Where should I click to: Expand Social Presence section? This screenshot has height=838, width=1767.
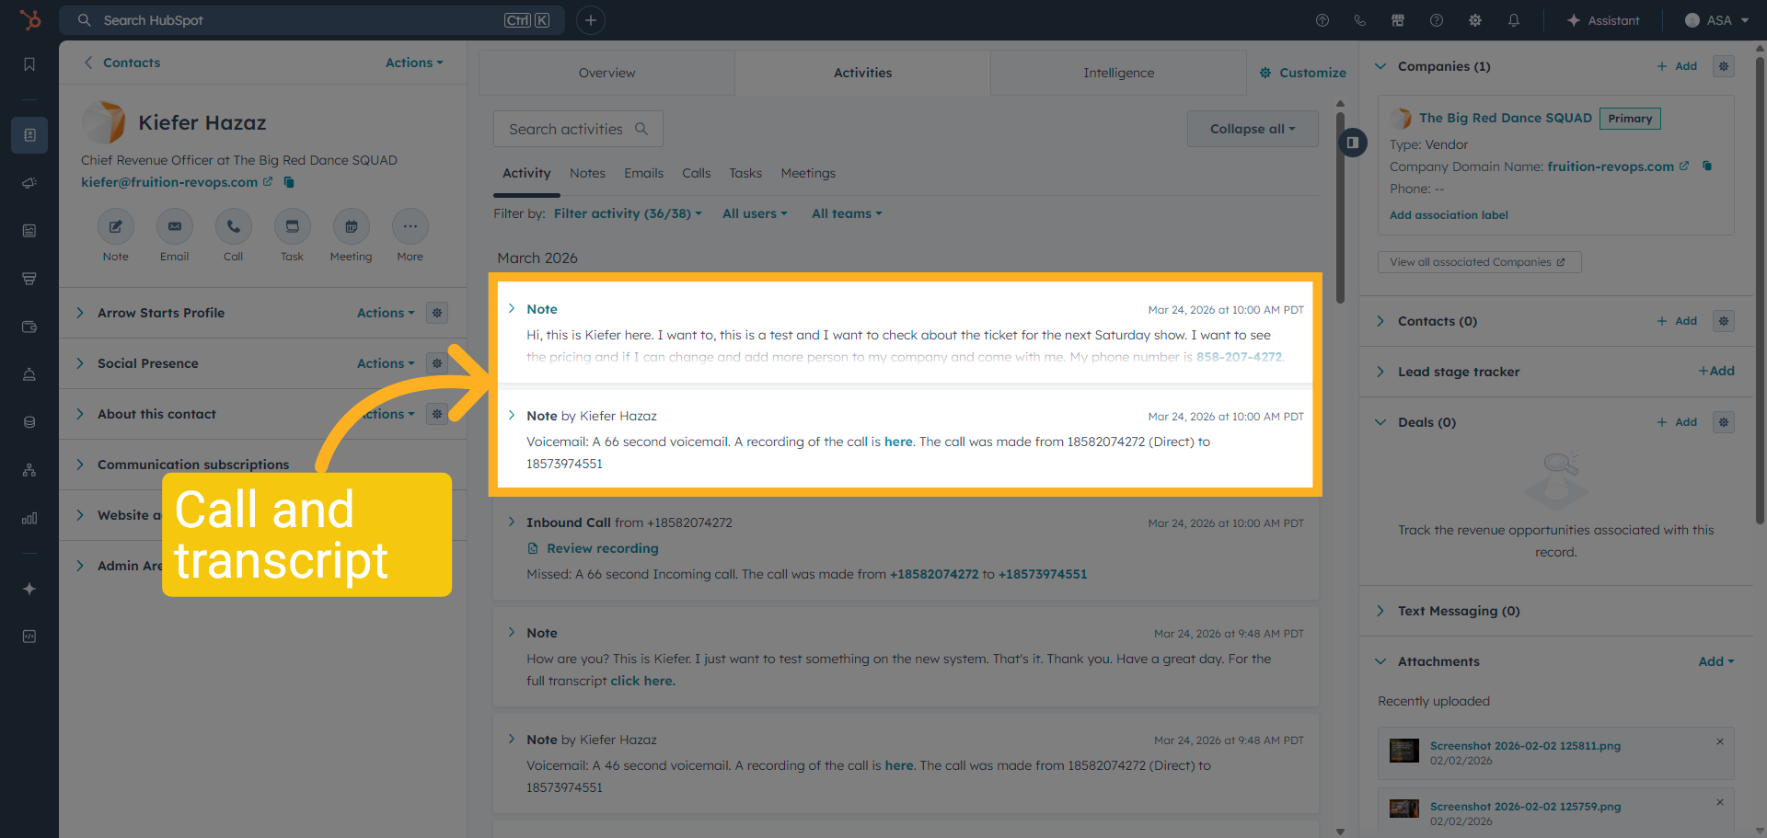pos(80,363)
